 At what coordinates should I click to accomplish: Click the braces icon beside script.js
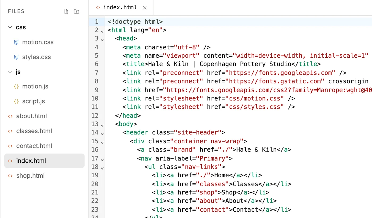(16, 101)
